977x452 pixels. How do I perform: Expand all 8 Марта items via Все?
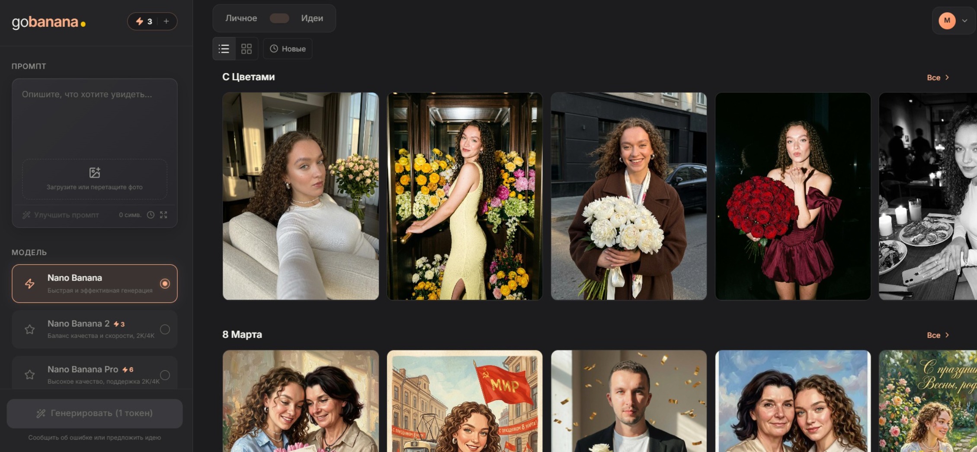coord(938,335)
